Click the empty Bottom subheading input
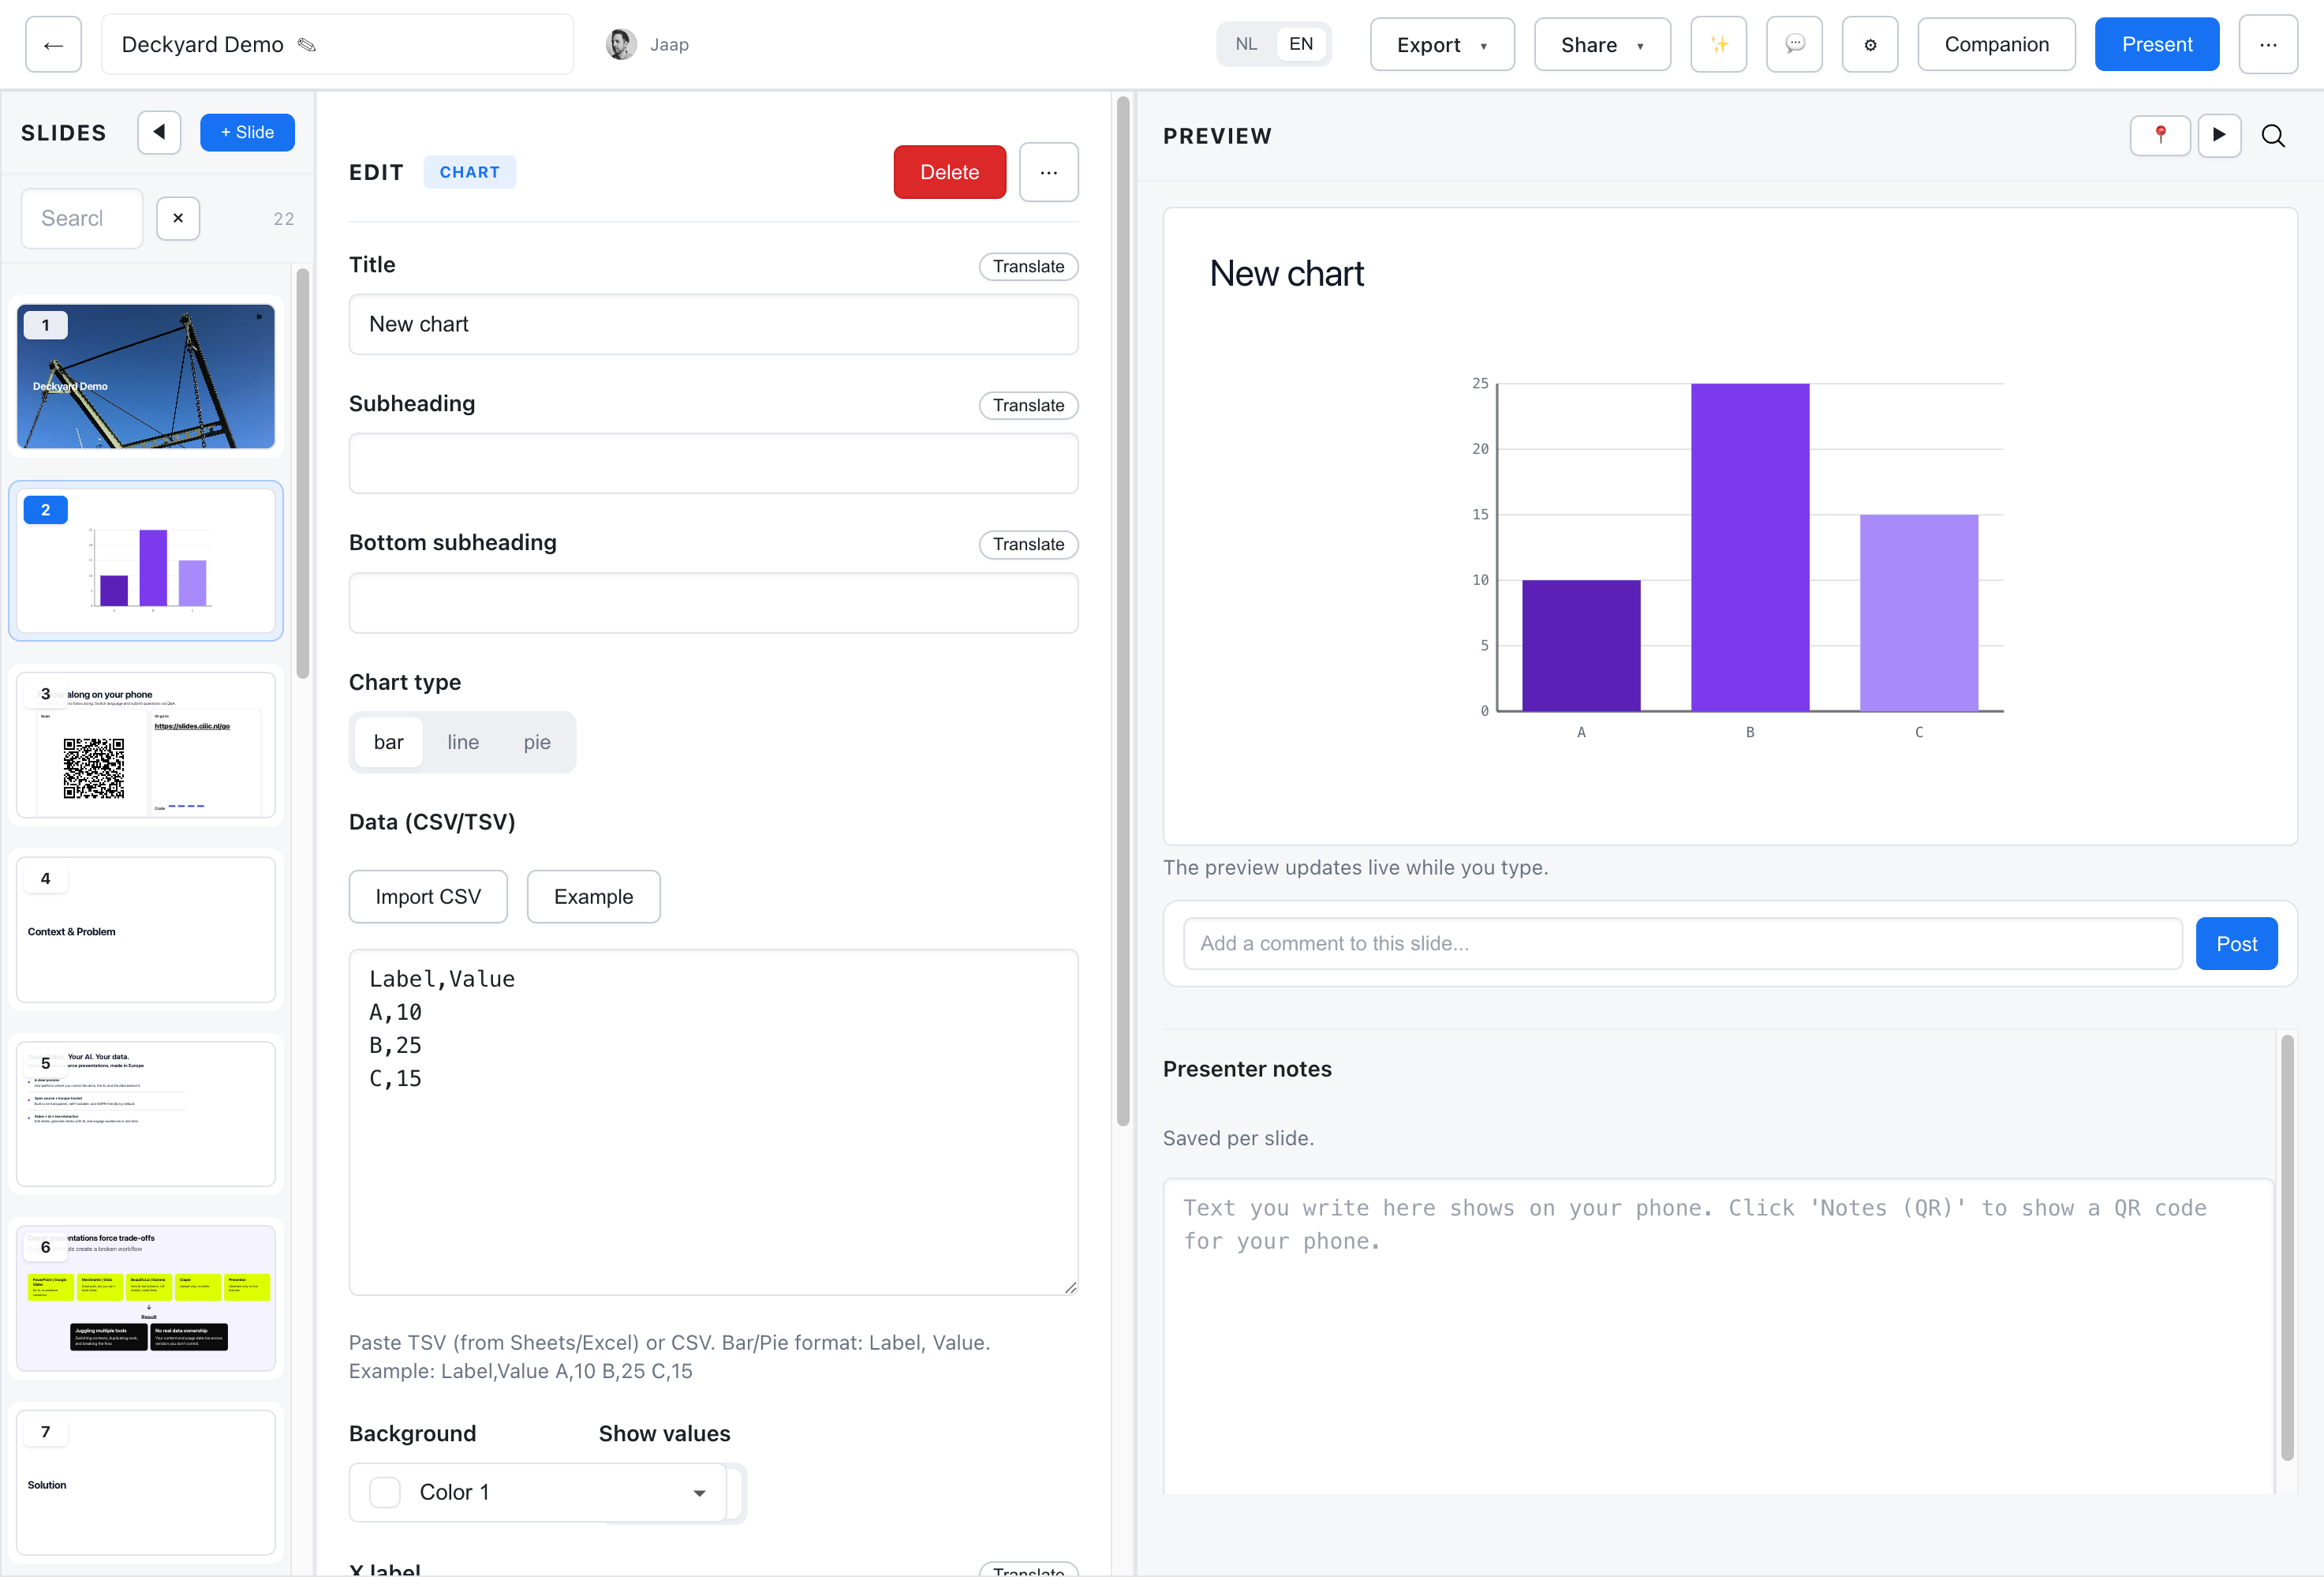Image resolution: width=2324 pixels, height=1577 pixels. point(713,603)
